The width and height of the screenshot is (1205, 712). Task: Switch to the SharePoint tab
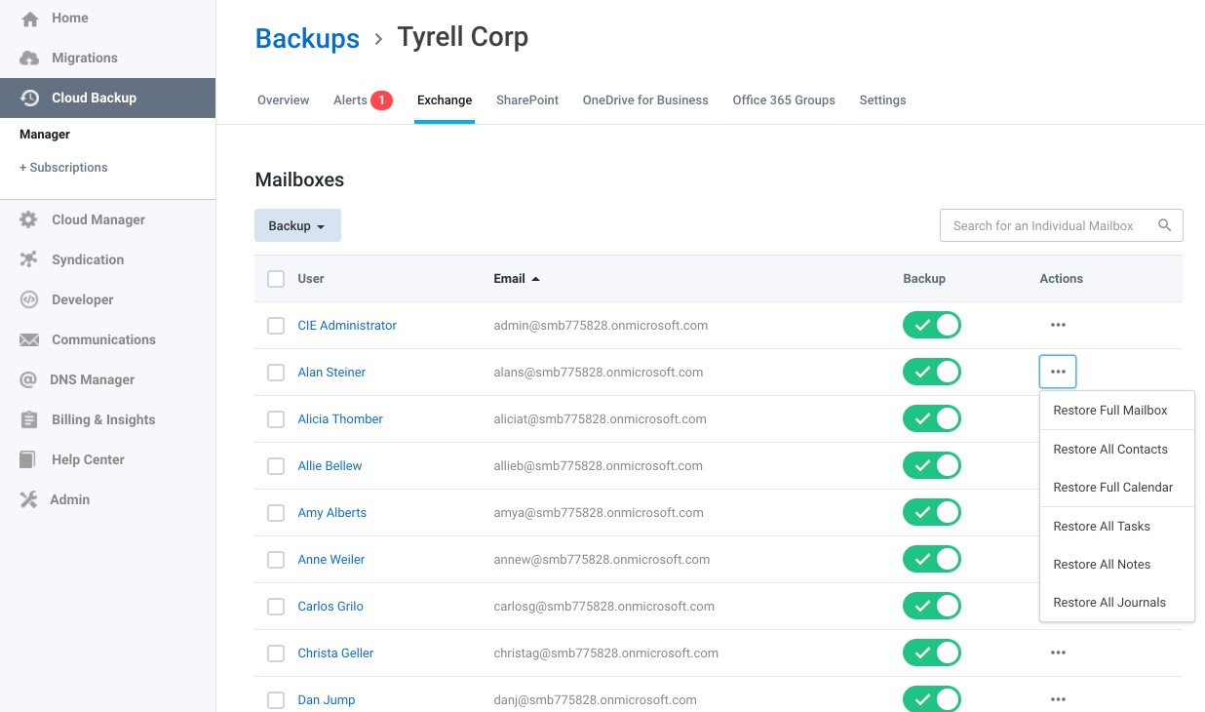pos(527,99)
